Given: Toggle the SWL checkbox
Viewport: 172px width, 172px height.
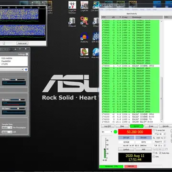Looking at the screenshot, I should click(x=154, y=157).
